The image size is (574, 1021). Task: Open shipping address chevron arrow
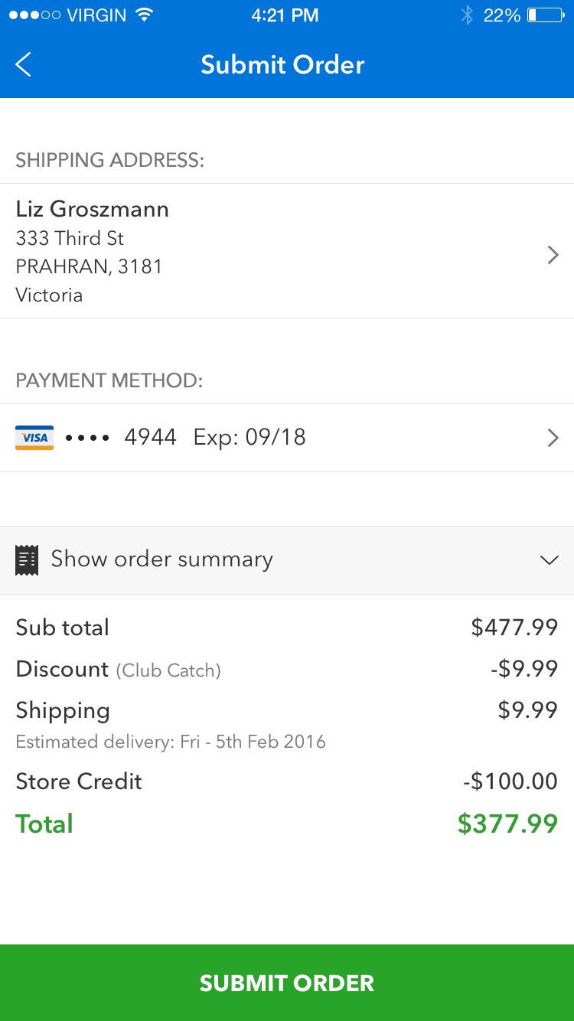[x=553, y=255]
